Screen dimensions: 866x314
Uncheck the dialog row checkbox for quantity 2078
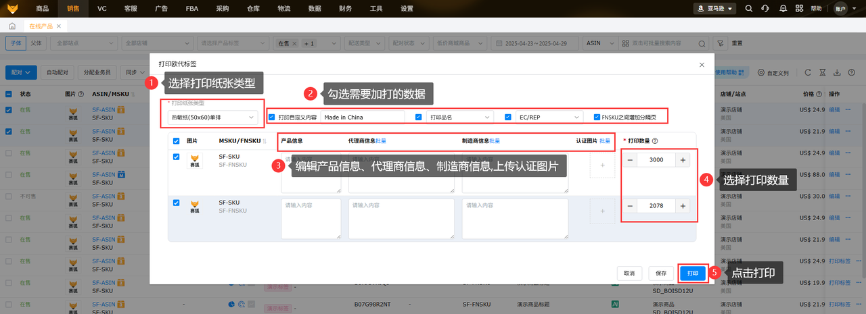(x=177, y=202)
